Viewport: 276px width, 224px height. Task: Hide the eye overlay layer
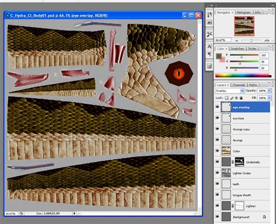coord(217,107)
